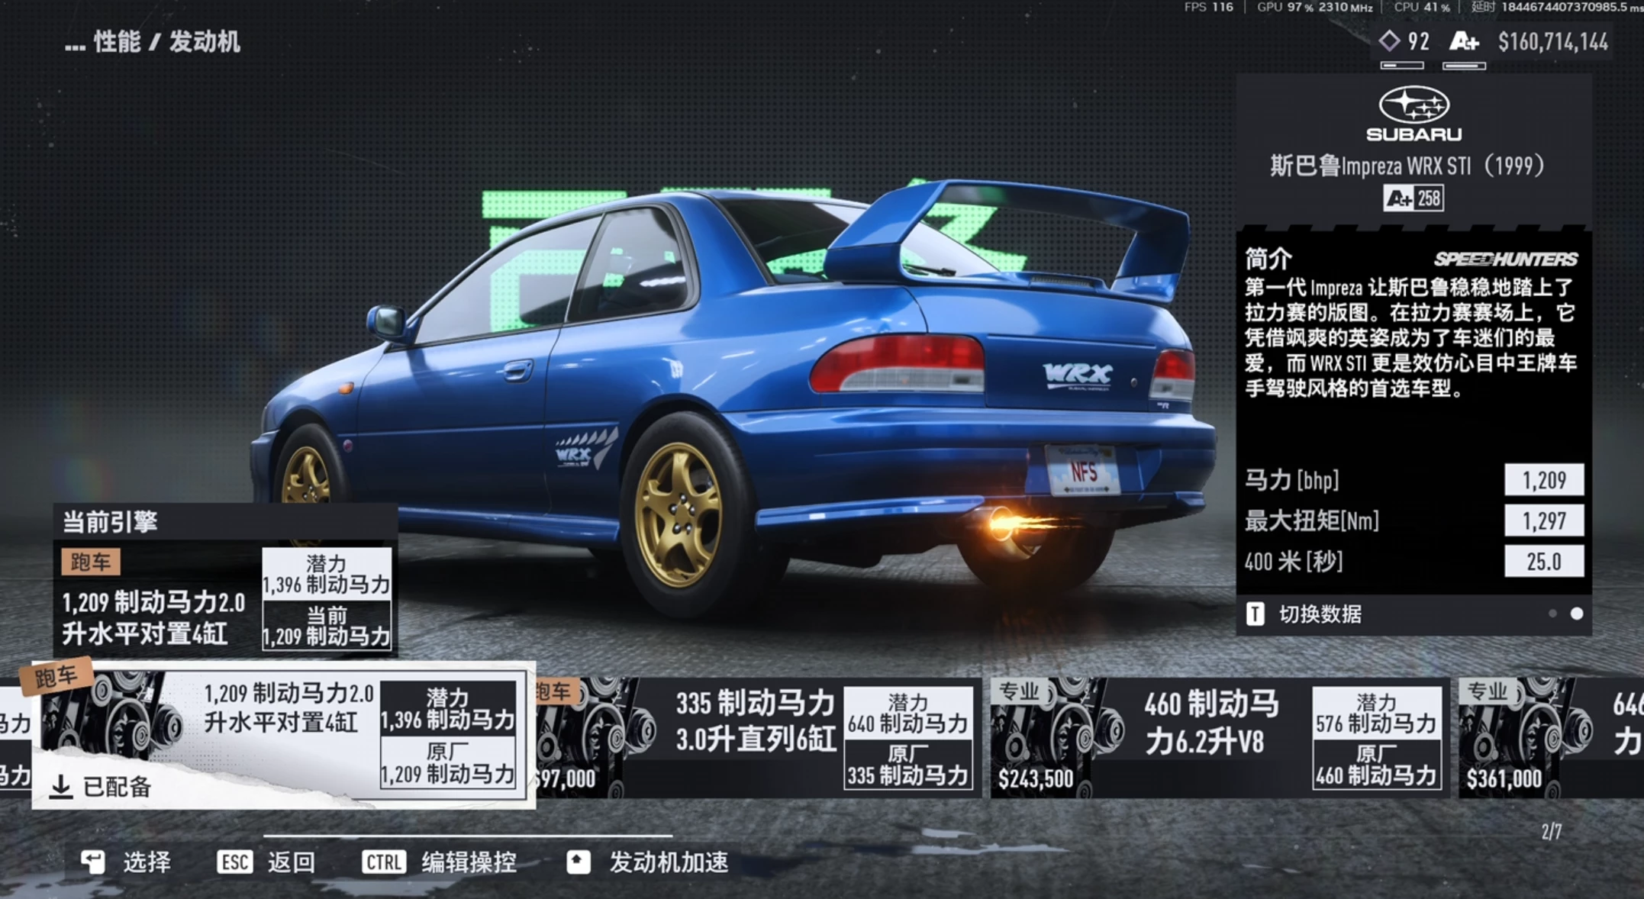1644x899 pixels.
Task: Click the engine list scroll progress bar
Action: tap(467, 836)
